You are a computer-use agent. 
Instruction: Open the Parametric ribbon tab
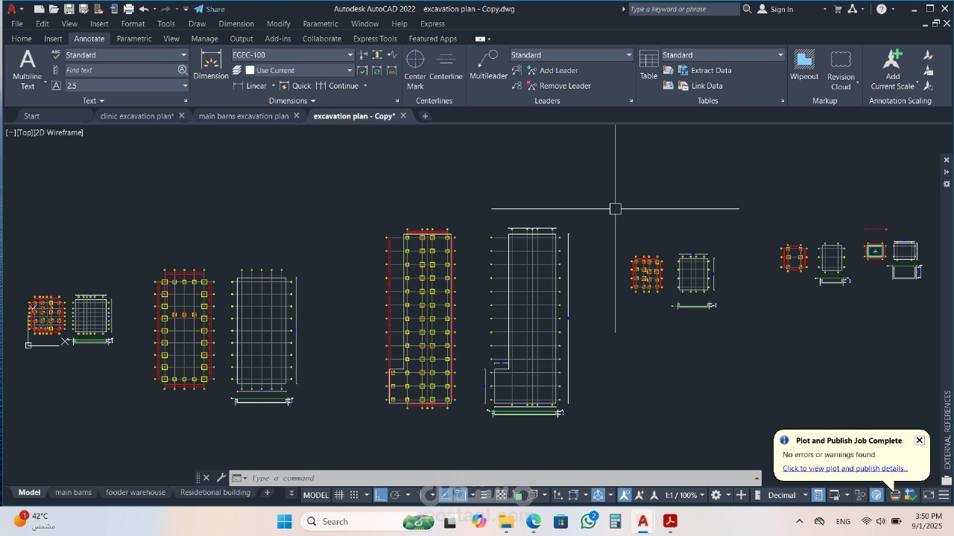coord(134,39)
